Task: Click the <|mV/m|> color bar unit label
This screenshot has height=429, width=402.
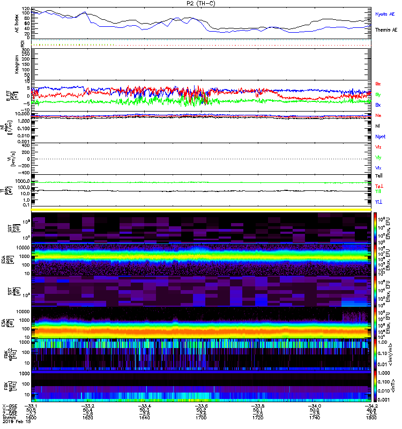Action: coord(391,354)
